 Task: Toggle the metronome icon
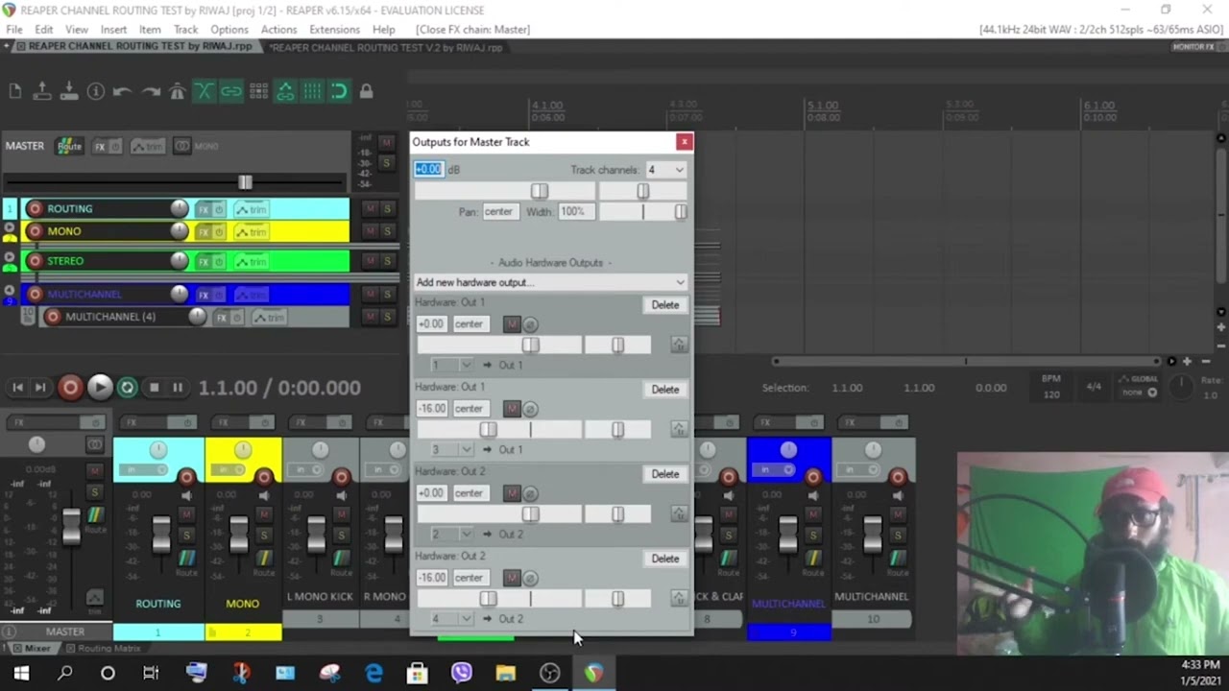(x=177, y=91)
